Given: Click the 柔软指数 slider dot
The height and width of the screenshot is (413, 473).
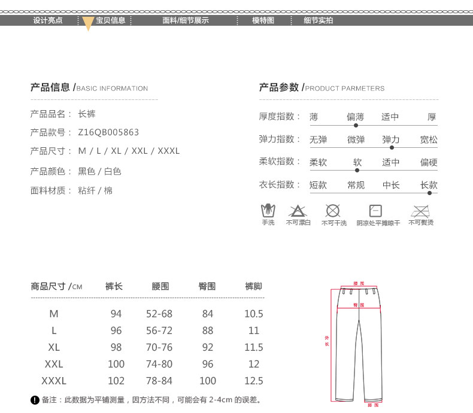Looking at the screenshot, I should 357,171.
